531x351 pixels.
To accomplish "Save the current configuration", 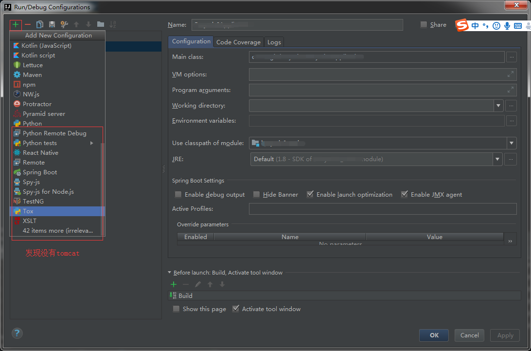I will [52, 24].
